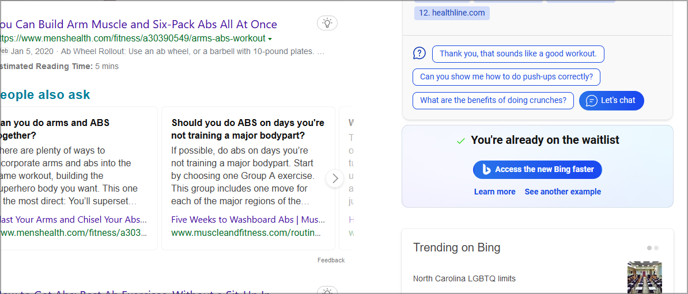Click the Let's chat button
Viewport: 688px width, 294px height.
(x=612, y=100)
